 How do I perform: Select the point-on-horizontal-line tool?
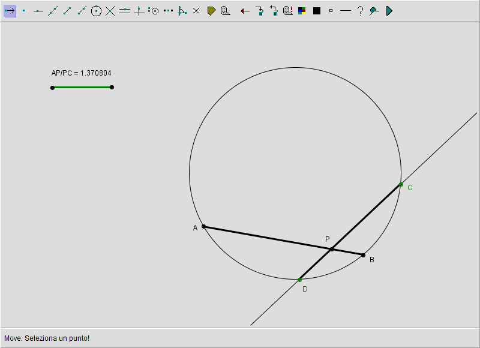38,11
